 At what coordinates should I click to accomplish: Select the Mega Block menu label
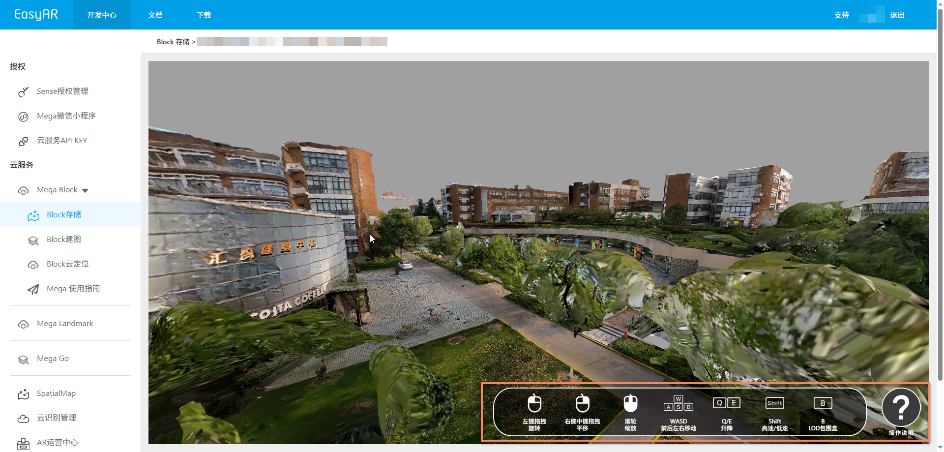[x=57, y=190]
